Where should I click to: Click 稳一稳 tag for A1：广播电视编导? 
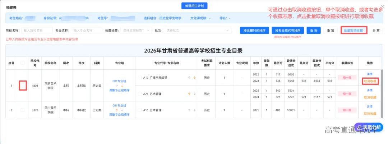tap(347, 78)
